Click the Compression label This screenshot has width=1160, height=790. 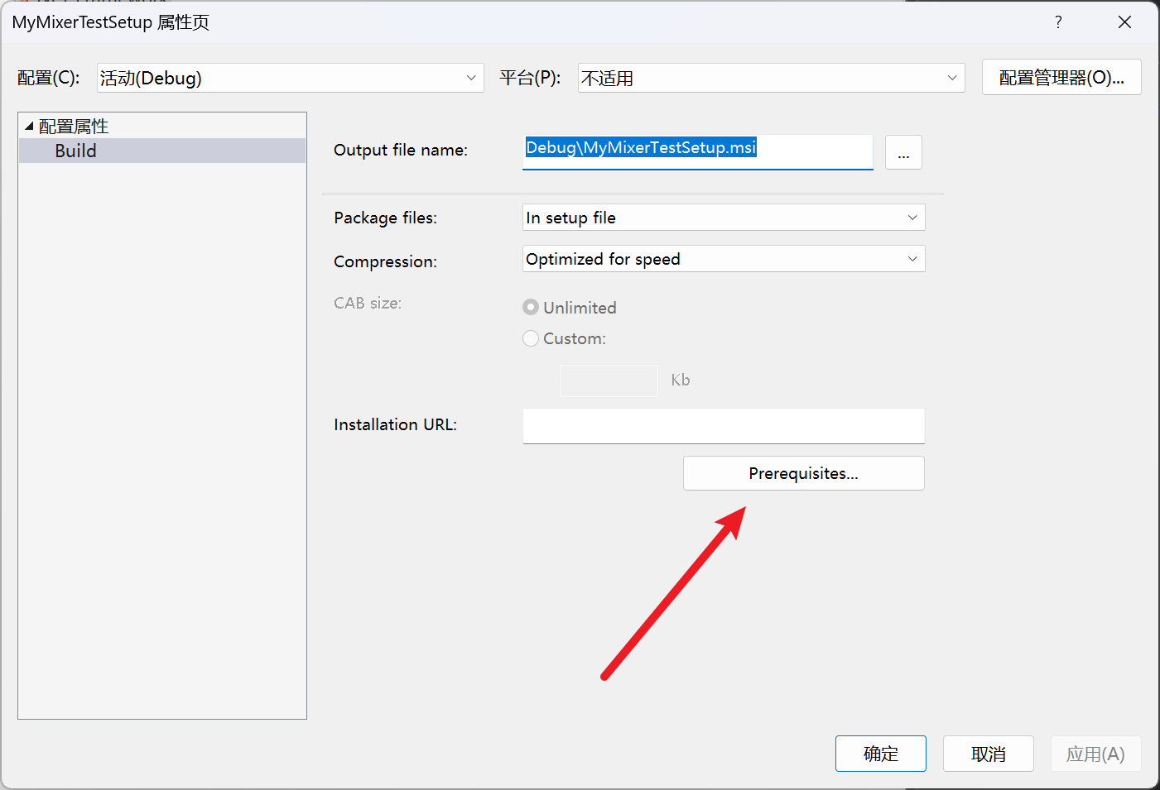(385, 261)
